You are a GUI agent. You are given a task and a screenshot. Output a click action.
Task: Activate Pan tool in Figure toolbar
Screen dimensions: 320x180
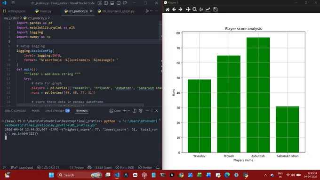click(x=188, y=9)
